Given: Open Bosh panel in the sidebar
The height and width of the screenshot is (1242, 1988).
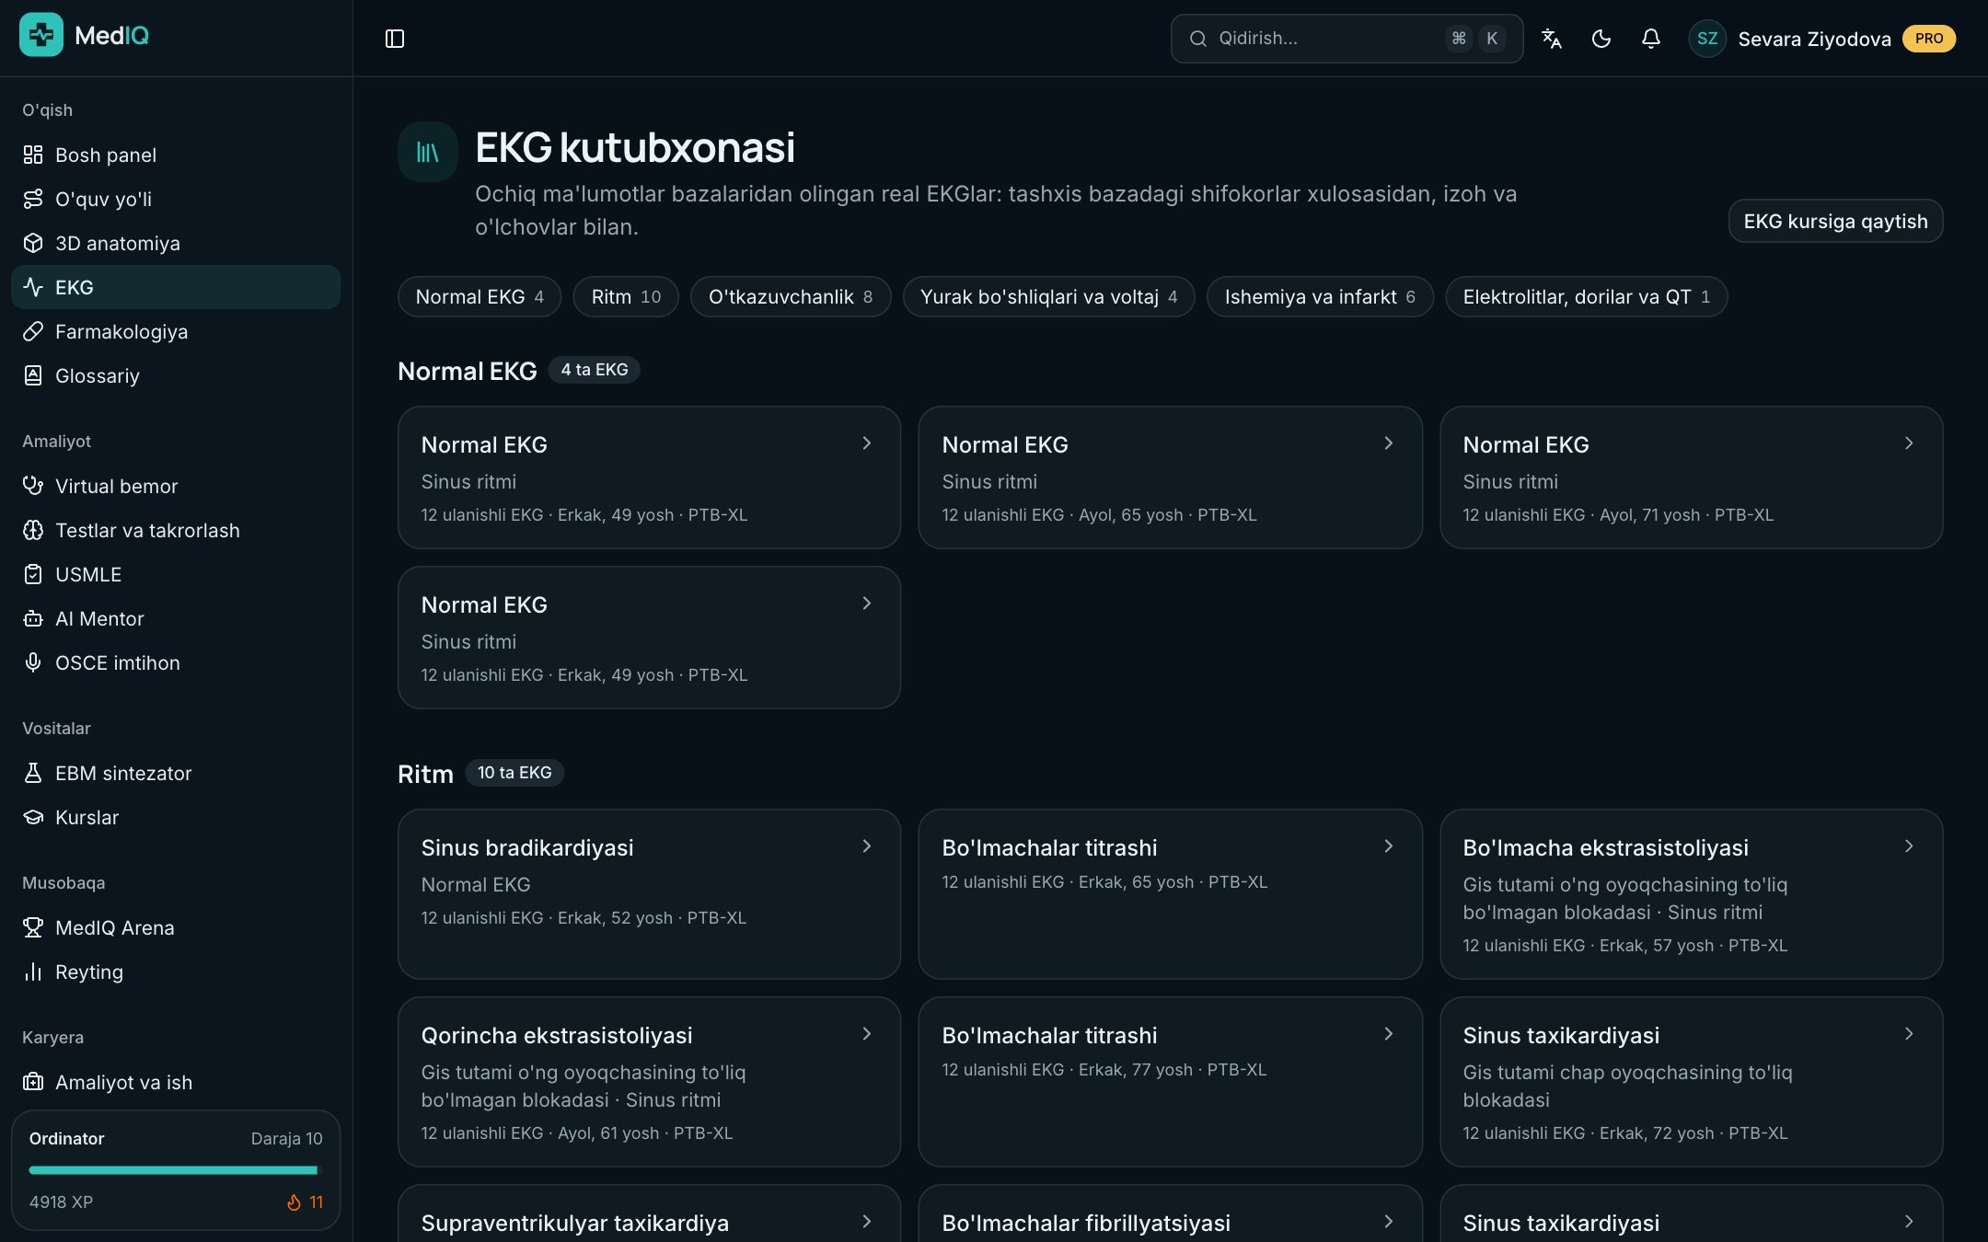Looking at the screenshot, I should click(x=176, y=155).
